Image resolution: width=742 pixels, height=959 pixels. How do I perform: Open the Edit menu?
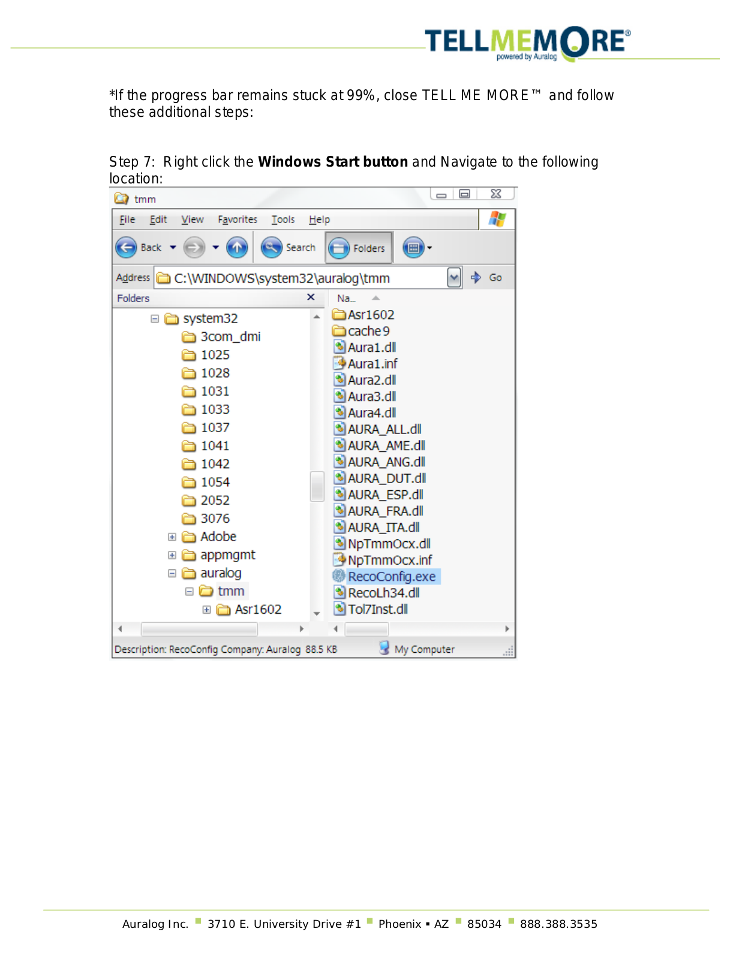[x=158, y=219]
